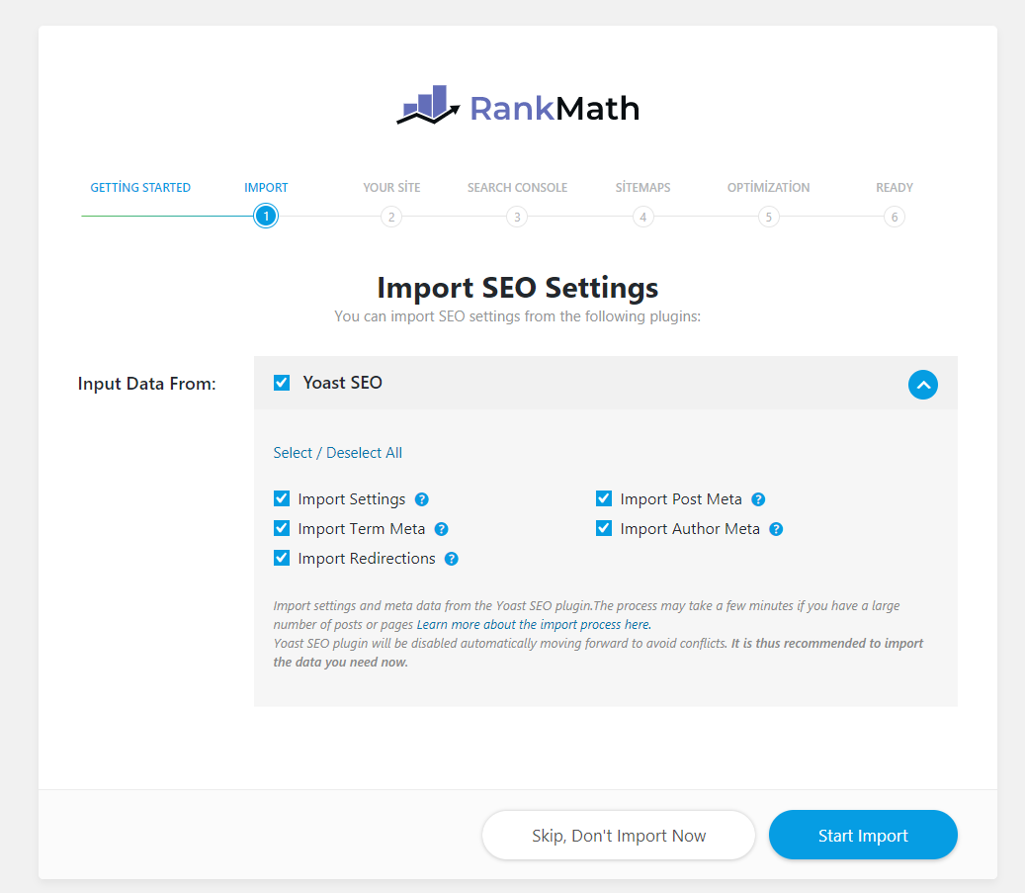Screen dimensions: 1025x893
Task: Click step 4 circle in progress bar
Action: click(x=643, y=217)
